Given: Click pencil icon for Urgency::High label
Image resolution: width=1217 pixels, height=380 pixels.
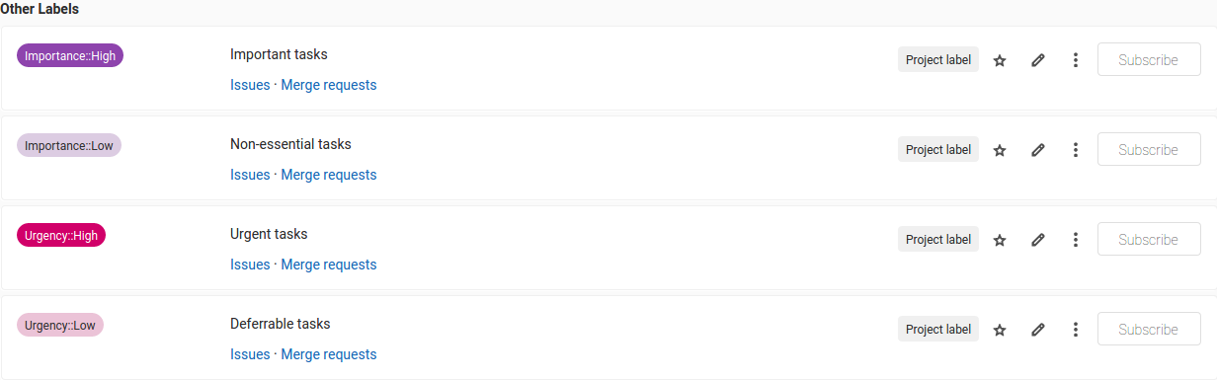Looking at the screenshot, I should coord(1037,240).
